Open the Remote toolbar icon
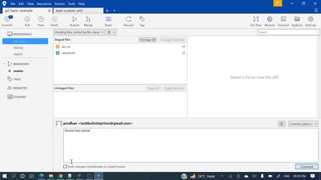 coord(270,21)
